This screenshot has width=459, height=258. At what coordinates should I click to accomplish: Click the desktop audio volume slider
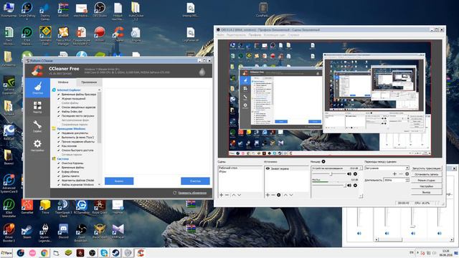coord(328,174)
